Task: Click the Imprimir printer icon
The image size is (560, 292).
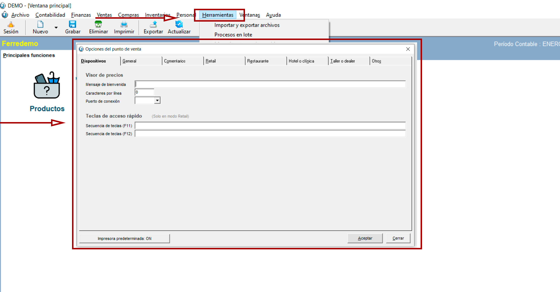Action: (124, 25)
